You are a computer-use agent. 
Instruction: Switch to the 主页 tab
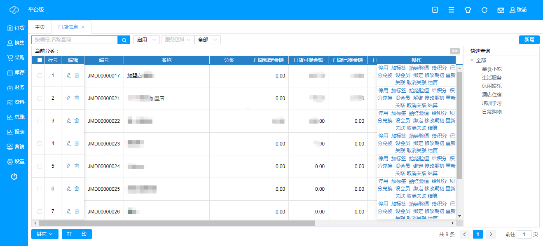(40, 27)
